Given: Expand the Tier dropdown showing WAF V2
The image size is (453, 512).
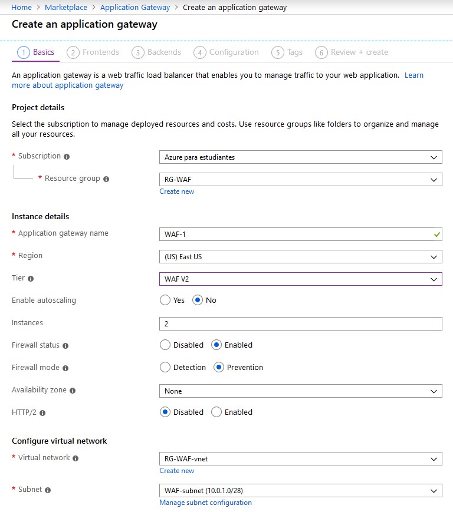Looking at the screenshot, I should pos(300,279).
